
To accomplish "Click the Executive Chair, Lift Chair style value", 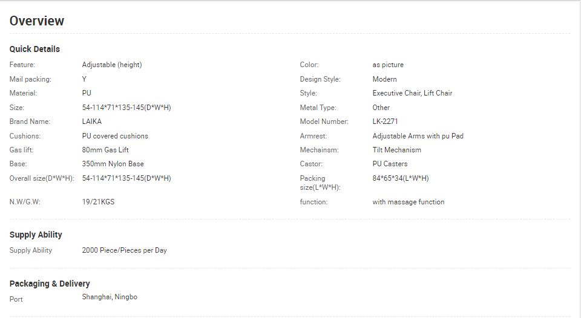I will coord(412,93).
